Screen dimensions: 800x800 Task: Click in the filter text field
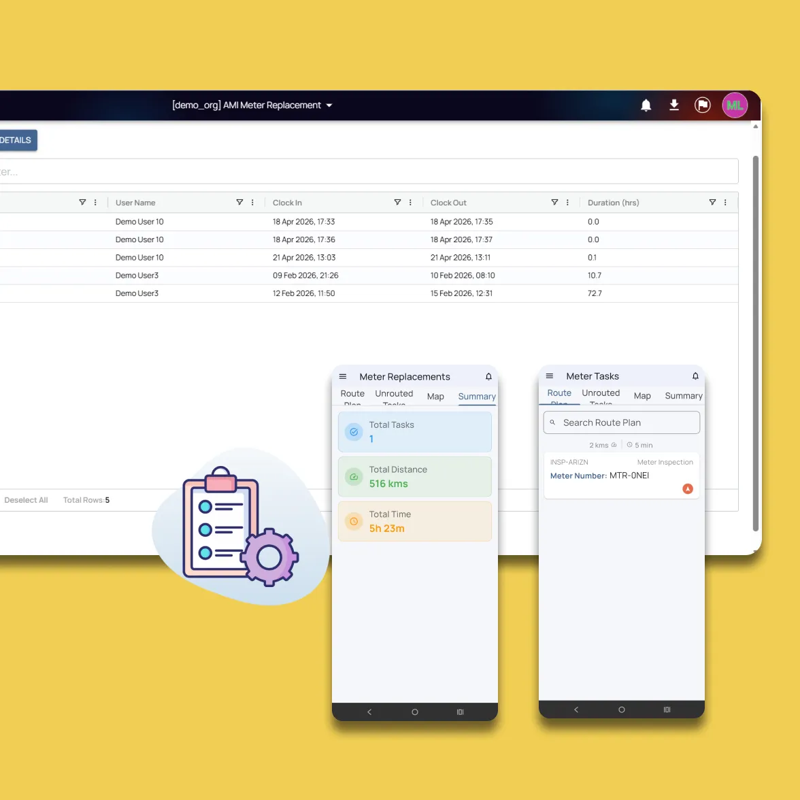(369, 171)
